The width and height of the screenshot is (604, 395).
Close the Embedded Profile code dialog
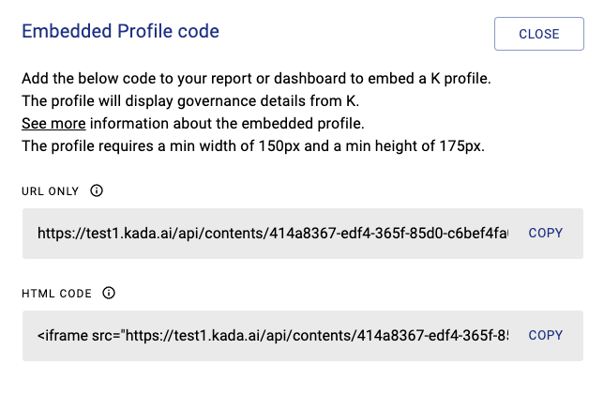point(538,34)
